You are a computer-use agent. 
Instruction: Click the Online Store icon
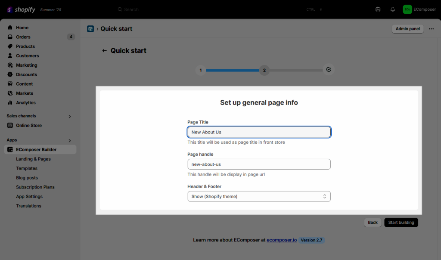[x=10, y=125]
